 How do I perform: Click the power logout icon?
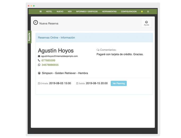click(148, 11)
